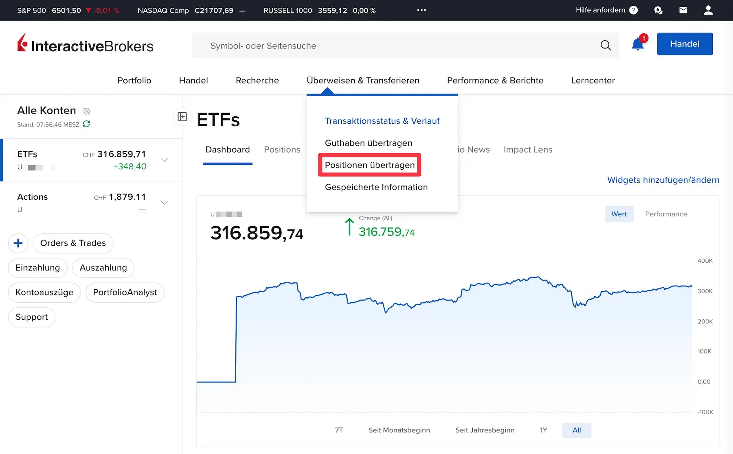The image size is (733, 454).
Task: Open the notifications bell
Action: [638, 44]
